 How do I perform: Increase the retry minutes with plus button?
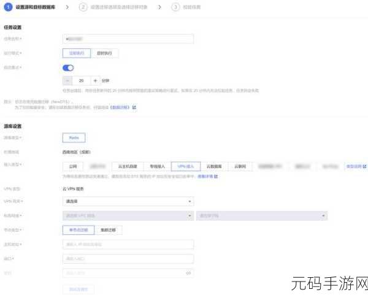tap(95, 81)
